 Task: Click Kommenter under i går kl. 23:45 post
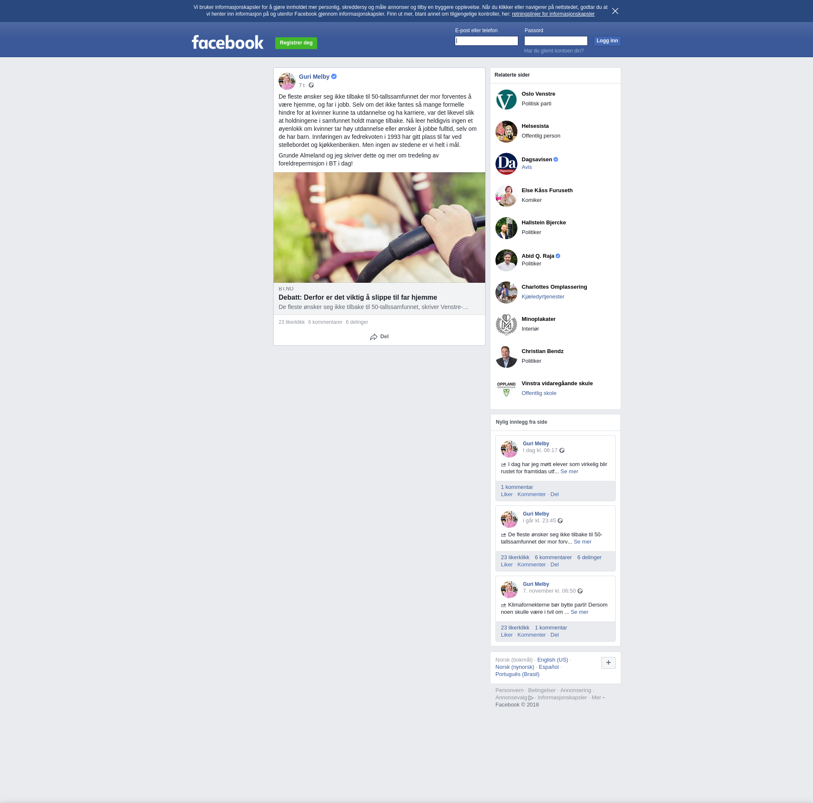(531, 565)
